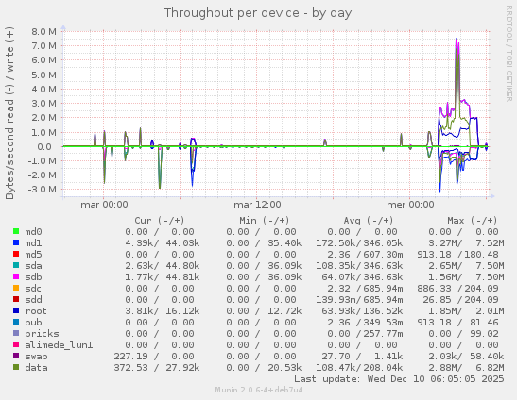This screenshot has width=517, height=400.
Task: Click md1 average value '172.50k/'
Action: point(338,243)
